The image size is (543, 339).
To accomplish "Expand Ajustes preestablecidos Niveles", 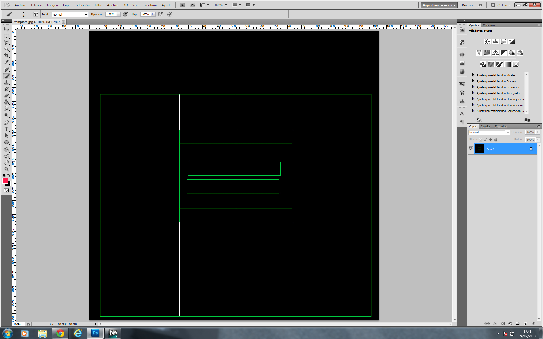I will tap(473, 75).
